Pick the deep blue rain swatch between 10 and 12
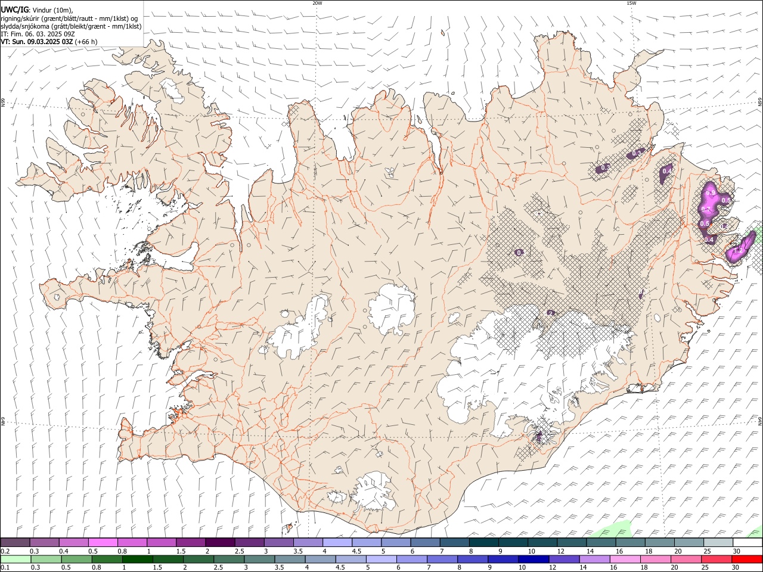This screenshot has width=763, height=572. (534, 559)
